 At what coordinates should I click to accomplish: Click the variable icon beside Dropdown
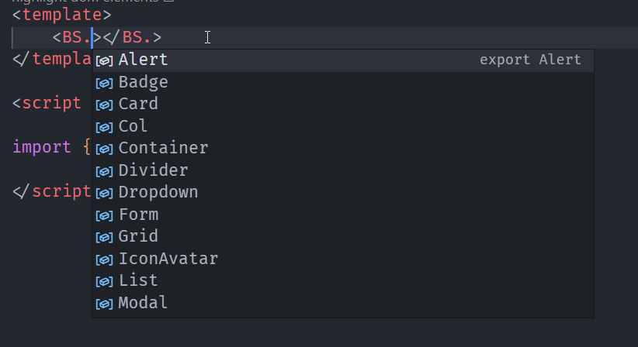point(104,194)
